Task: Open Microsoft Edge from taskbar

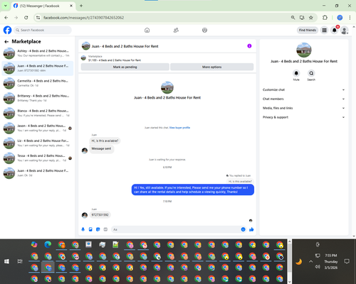Action: tap(48, 244)
